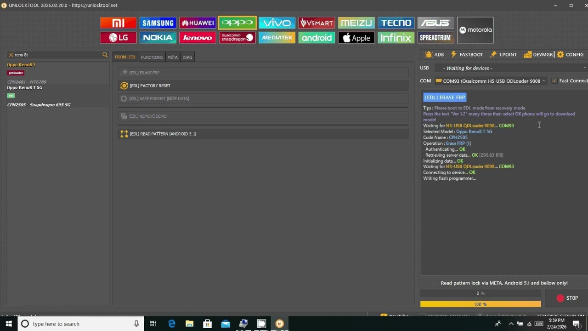Image resolution: width=588 pixels, height=331 pixels.
Task: Click [EDL] READ PATTERN [ANDROID 5.1]
Action: click(x=263, y=134)
